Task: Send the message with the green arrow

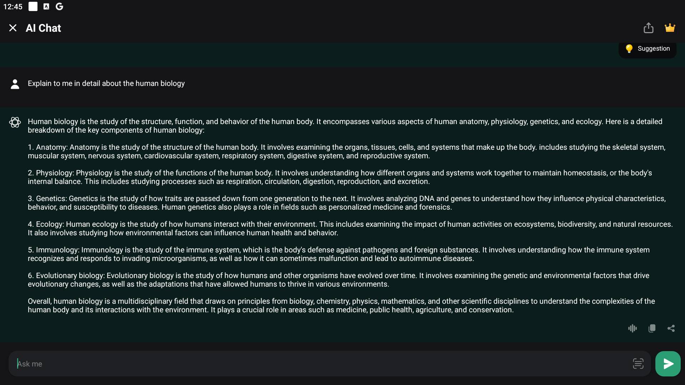Action: (x=668, y=364)
